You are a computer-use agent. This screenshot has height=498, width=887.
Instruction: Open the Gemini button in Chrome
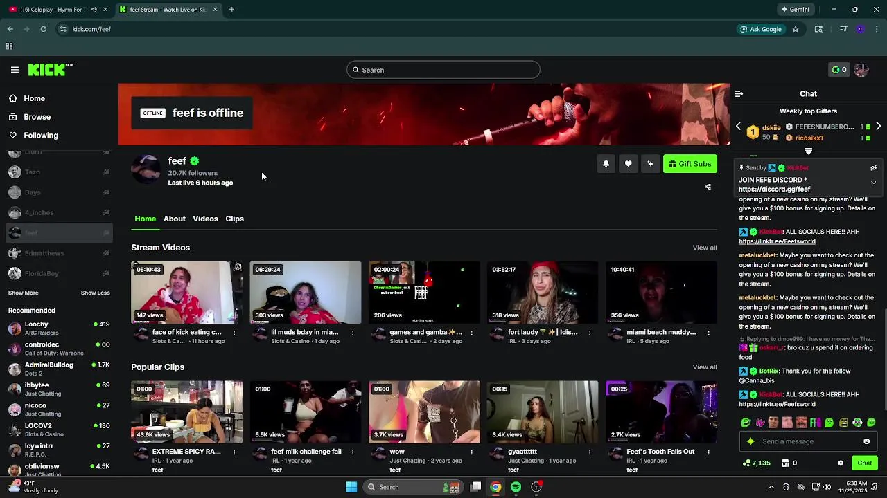[795, 10]
